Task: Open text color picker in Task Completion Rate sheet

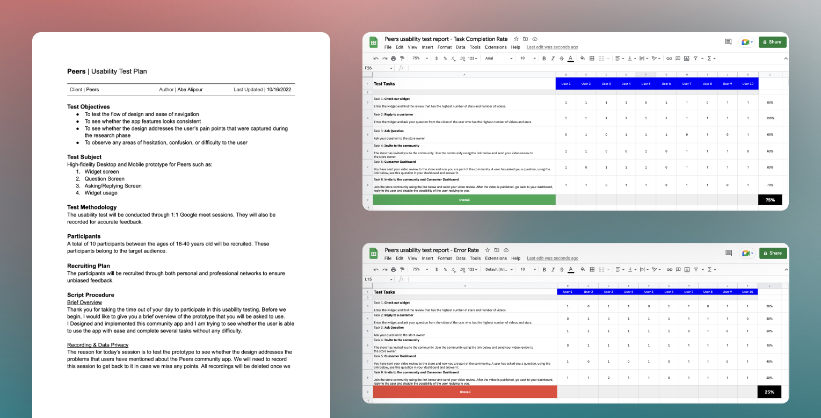Action: 570,58
